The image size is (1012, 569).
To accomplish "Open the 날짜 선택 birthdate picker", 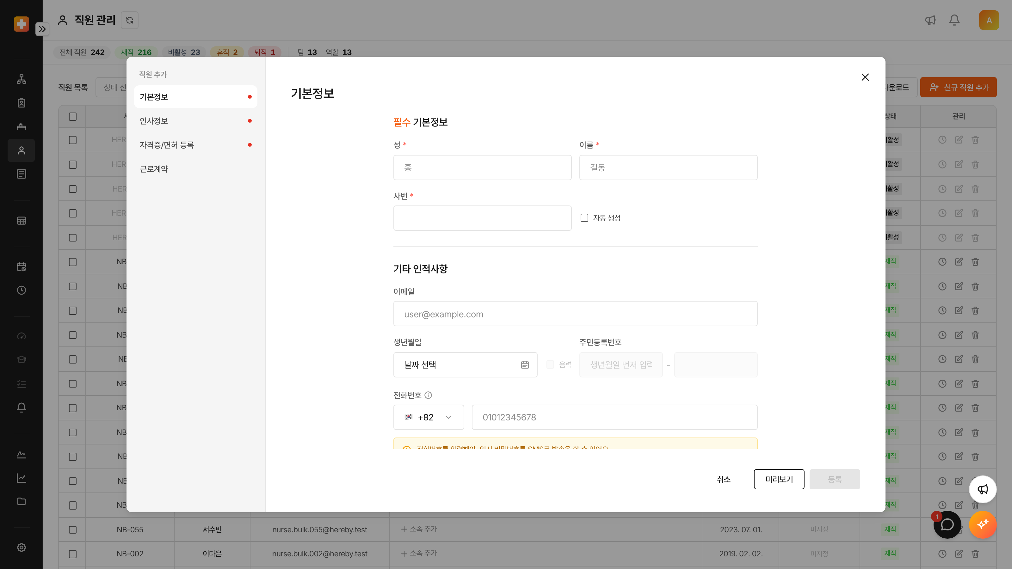I will point(465,365).
